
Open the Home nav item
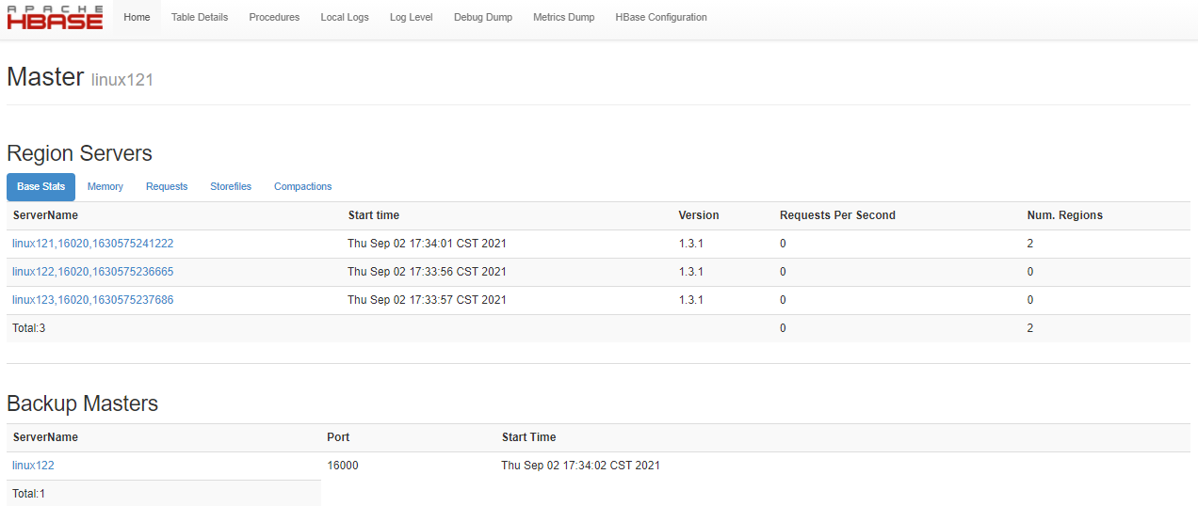pos(137,18)
